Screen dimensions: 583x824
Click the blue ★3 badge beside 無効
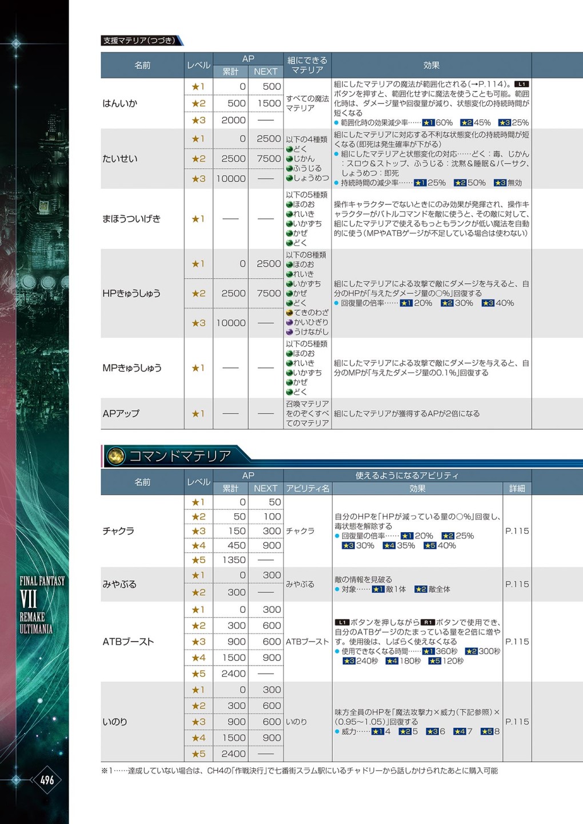[500, 183]
